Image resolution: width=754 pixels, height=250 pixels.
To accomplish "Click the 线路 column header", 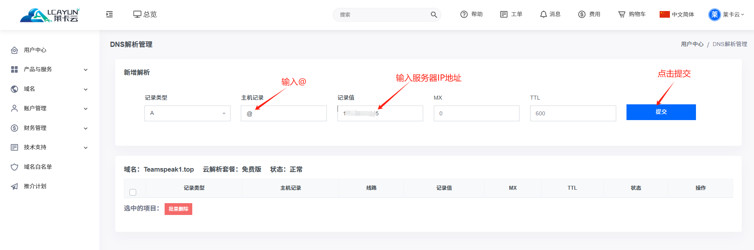I will 371,188.
